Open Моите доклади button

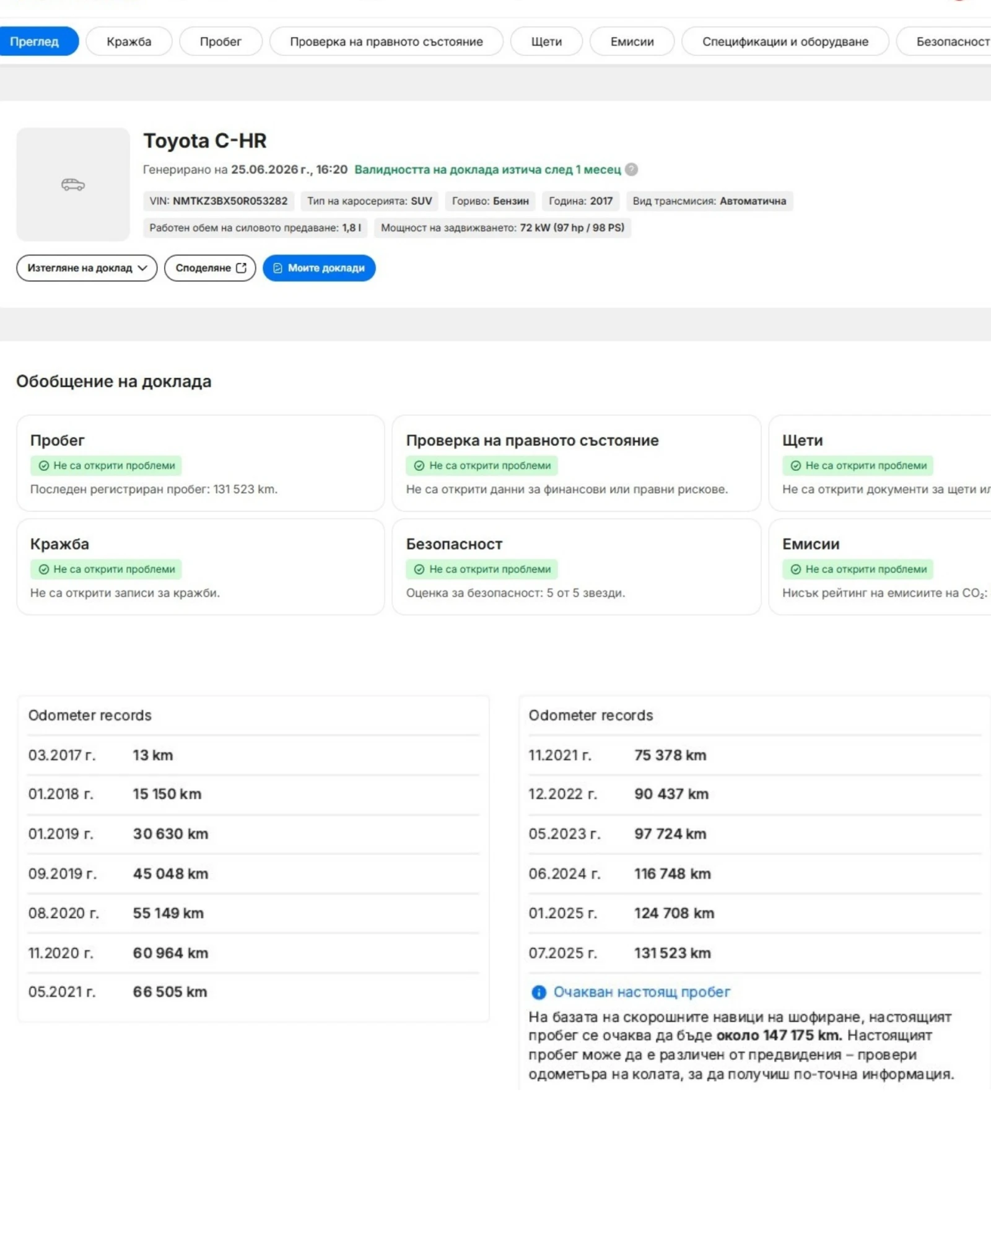[x=319, y=268]
